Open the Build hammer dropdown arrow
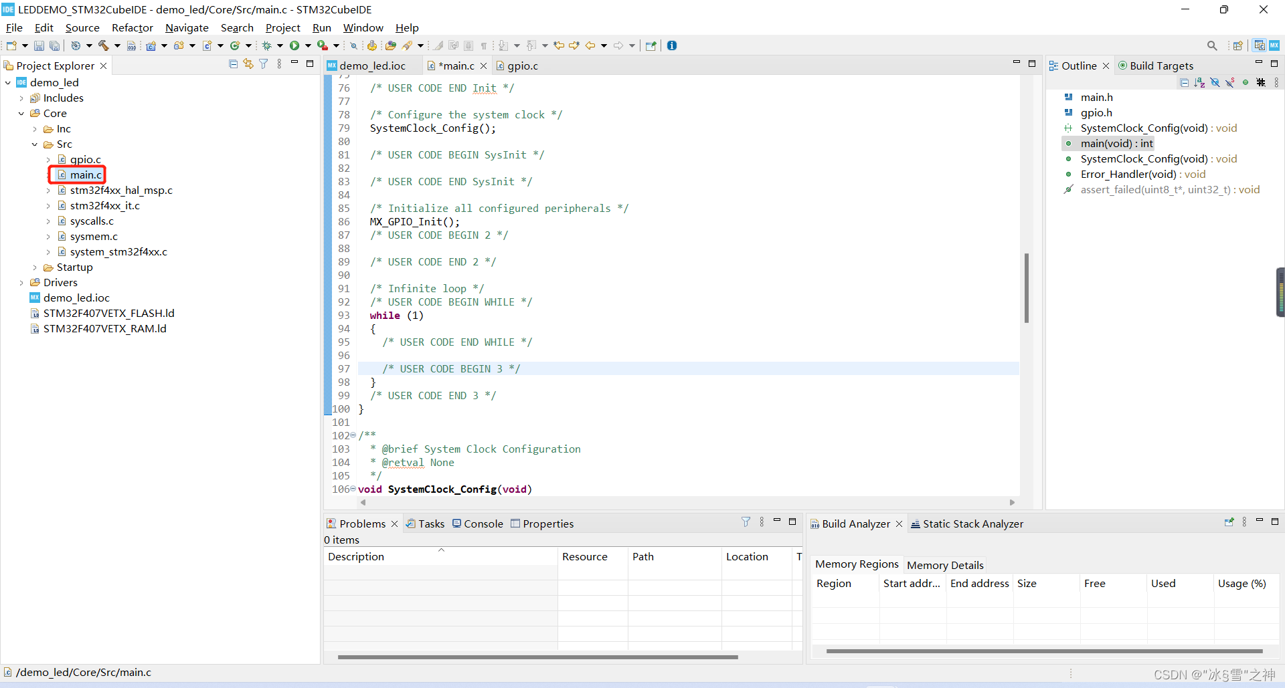 click(x=117, y=45)
